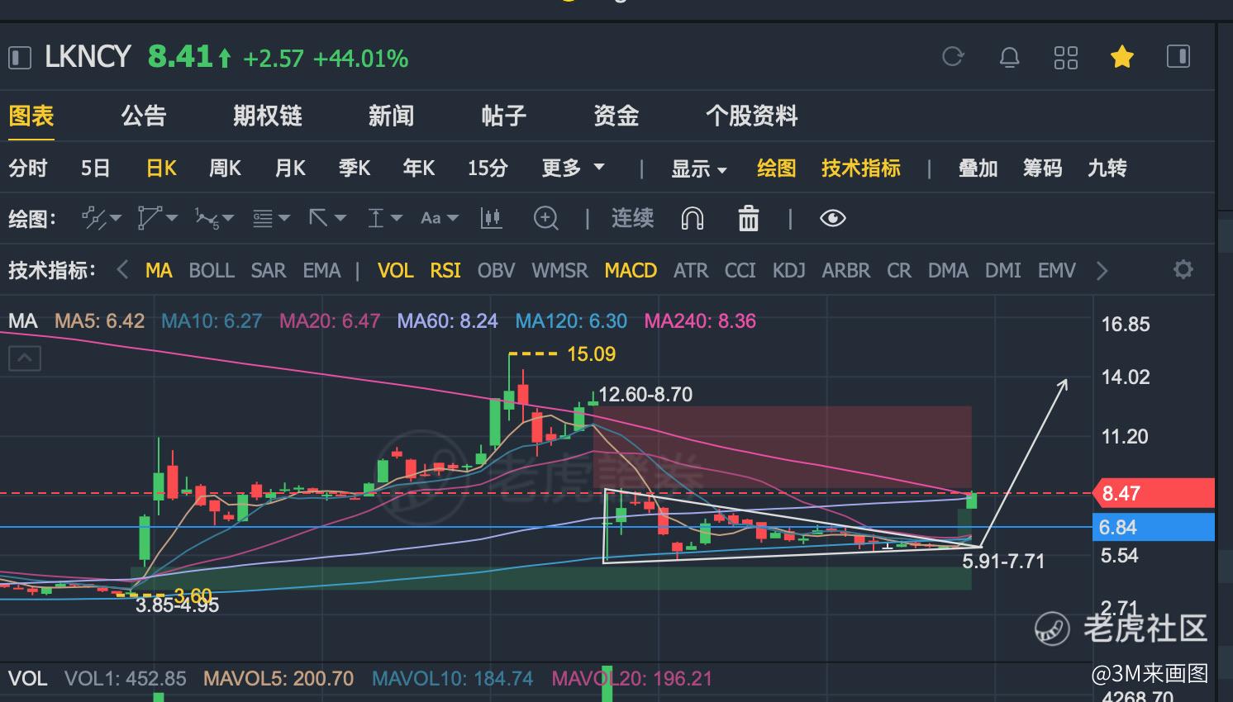Toggle 连续 continuous drawing mode
The height and width of the screenshot is (702, 1233).
pyautogui.click(x=632, y=218)
